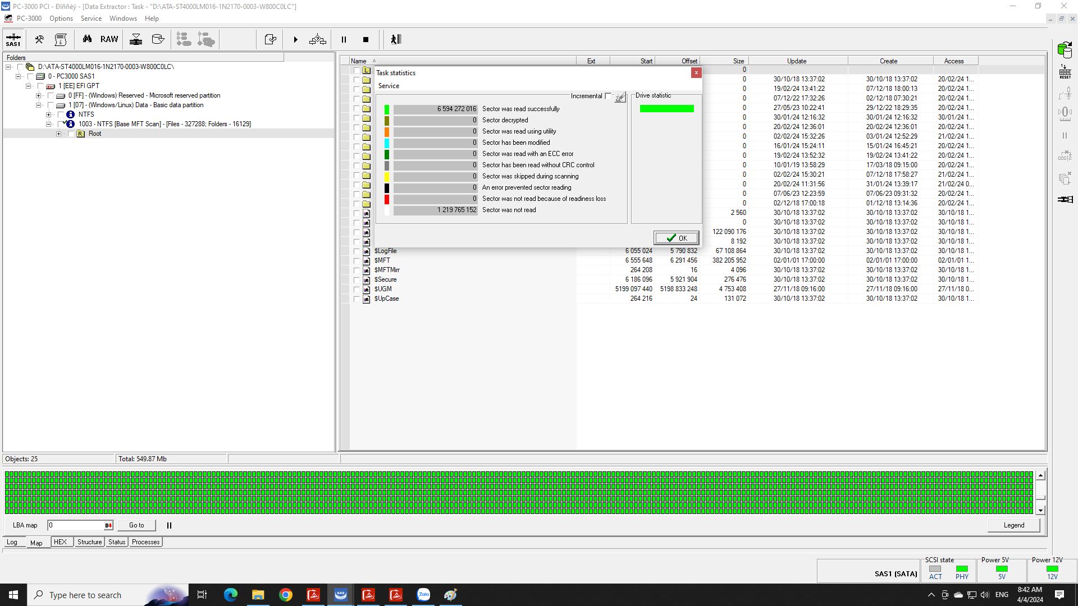Check the box for the $MFT file
Viewport: 1078px width, 606px height.
pyautogui.click(x=357, y=260)
